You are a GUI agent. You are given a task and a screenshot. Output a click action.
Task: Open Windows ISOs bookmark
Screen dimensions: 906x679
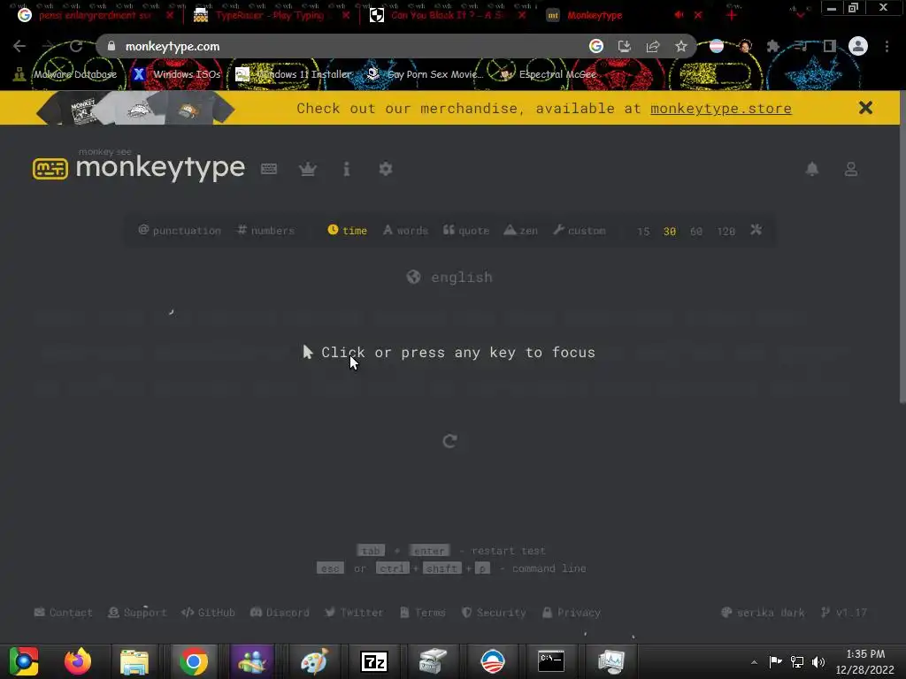[176, 74]
